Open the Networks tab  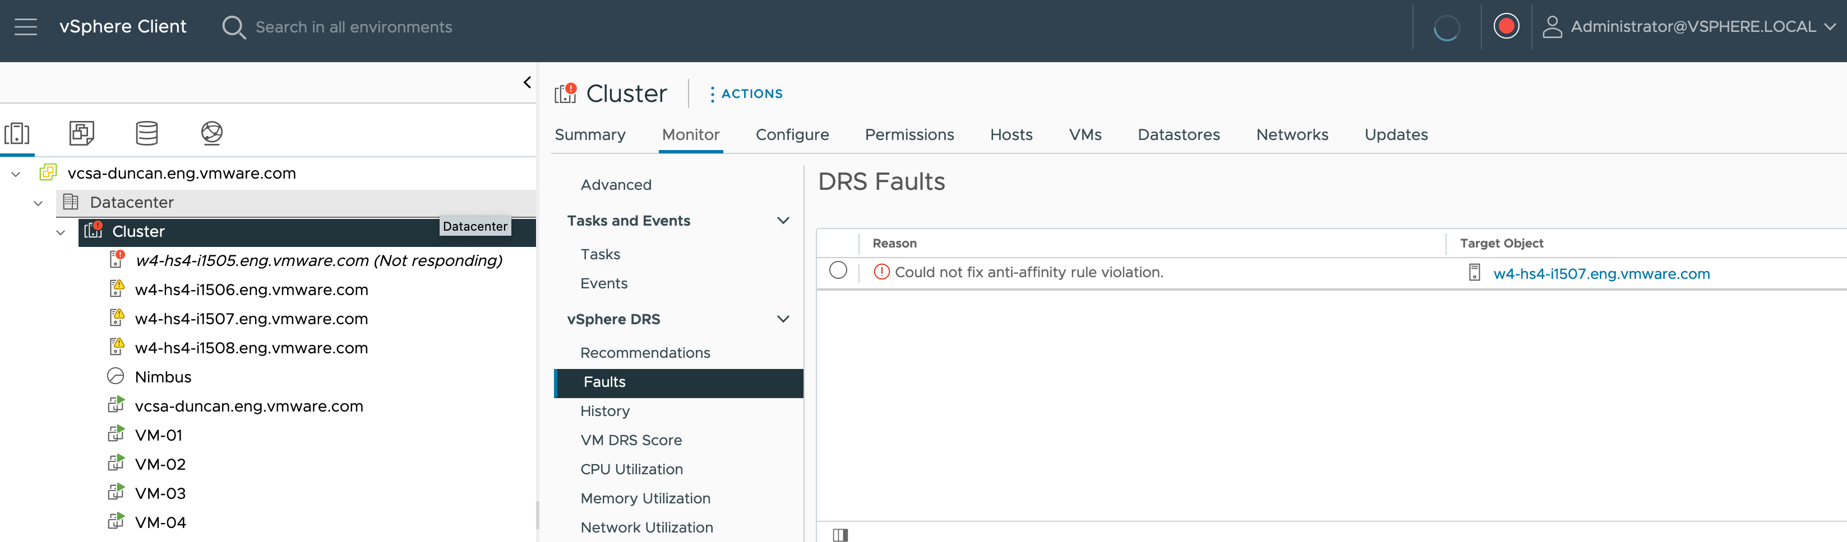pos(1292,134)
